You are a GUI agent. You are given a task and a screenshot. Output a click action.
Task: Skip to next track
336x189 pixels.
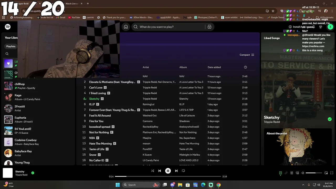(x=176, y=171)
